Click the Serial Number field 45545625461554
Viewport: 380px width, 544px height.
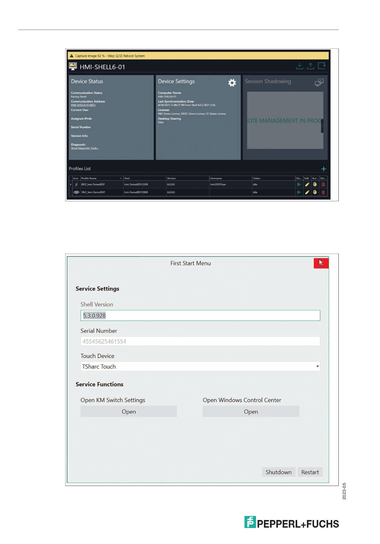point(200,341)
